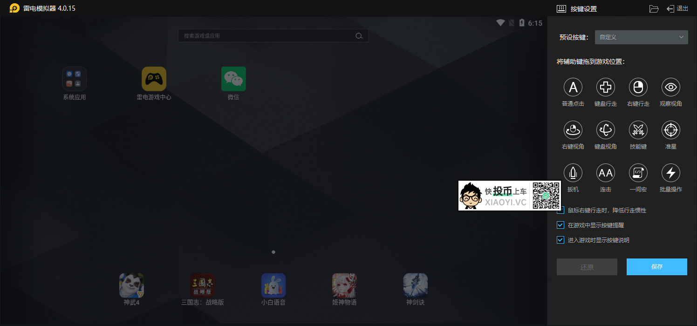Open the 小白语音 app
Screen dimensions: 697x326
pos(273,285)
